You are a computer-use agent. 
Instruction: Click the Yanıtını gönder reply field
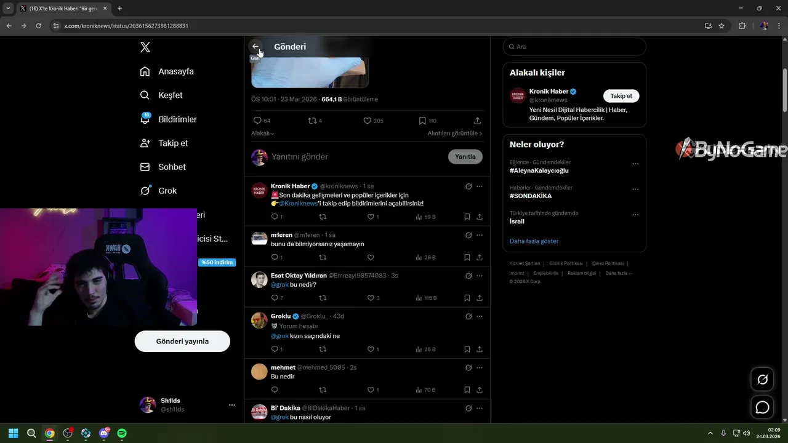click(357, 157)
